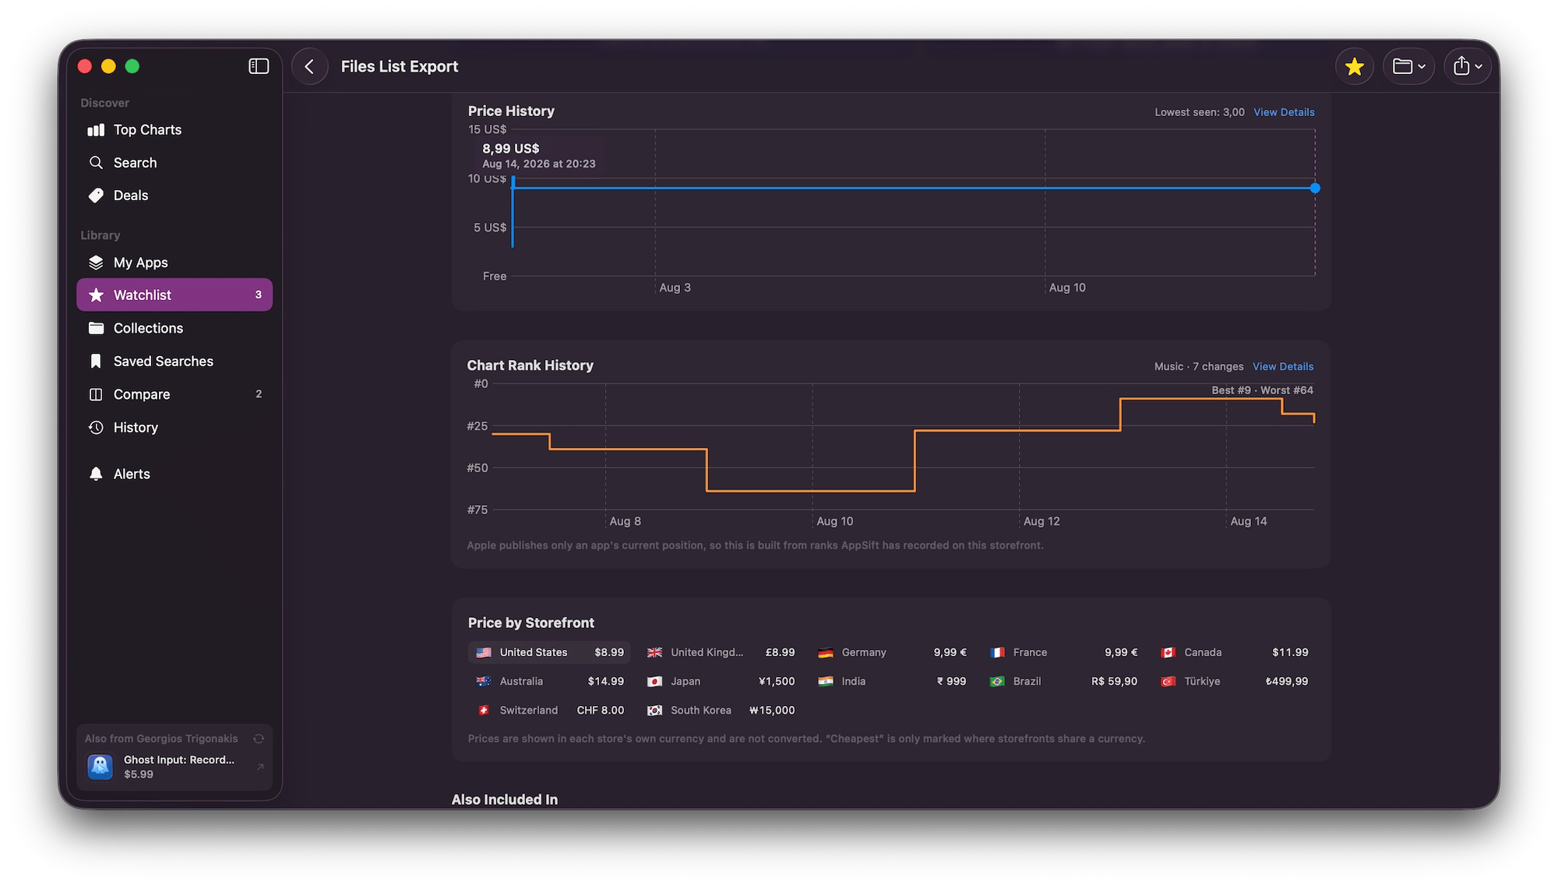View Details for Chart Rank History
Screen dimensions: 1558x886
(x=1283, y=366)
